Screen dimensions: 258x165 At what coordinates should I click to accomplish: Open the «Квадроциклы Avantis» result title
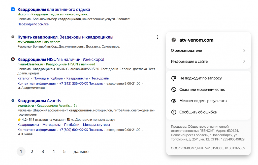click(x=39, y=101)
